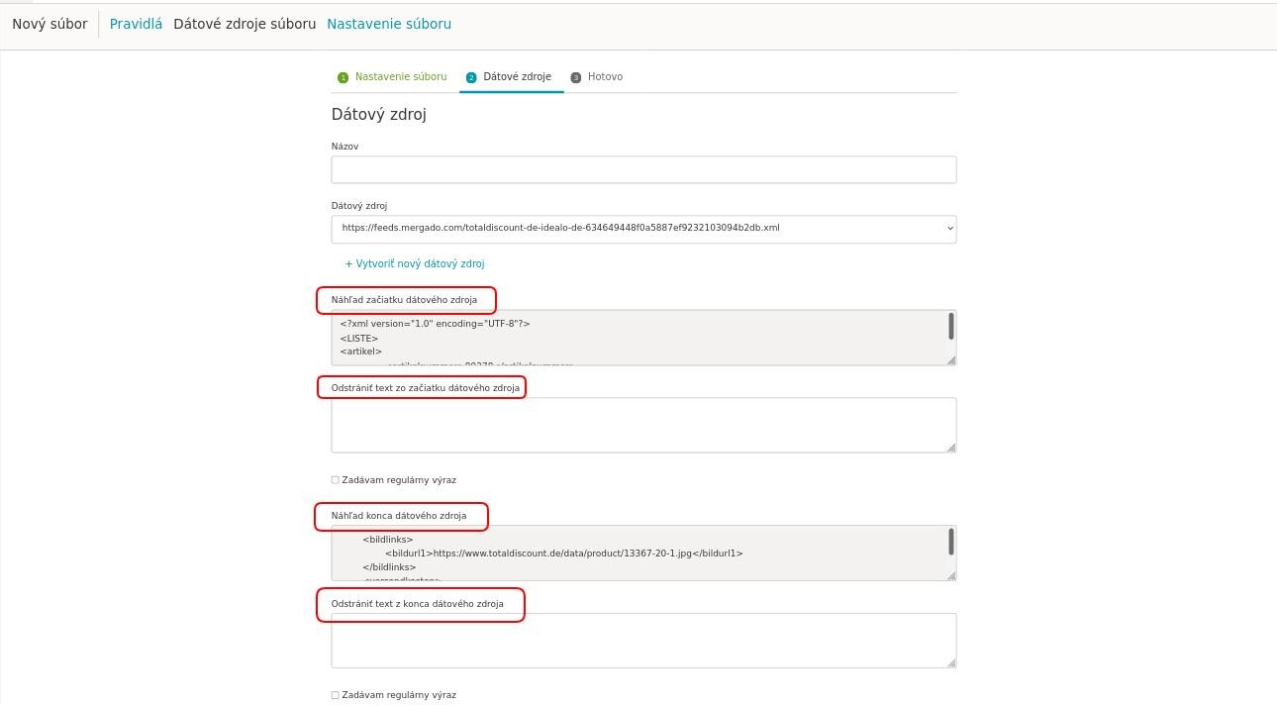1277x705 pixels.
Task: Click the step 2 circle icon of Dátové zdroje
Action: (471, 77)
